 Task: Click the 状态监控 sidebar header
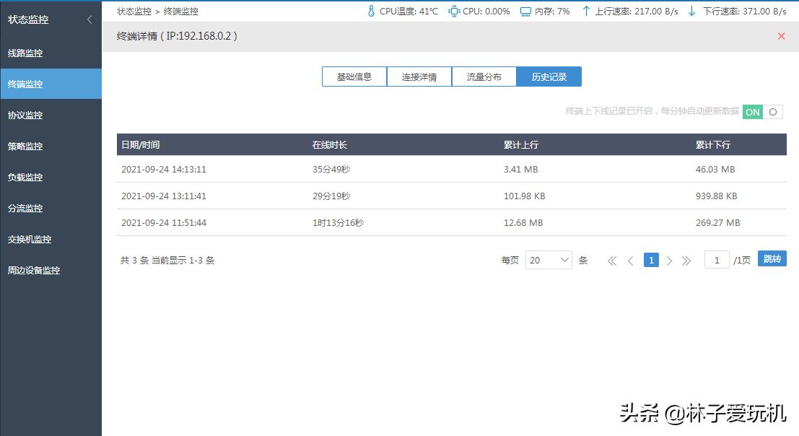click(x=28, y=19)
